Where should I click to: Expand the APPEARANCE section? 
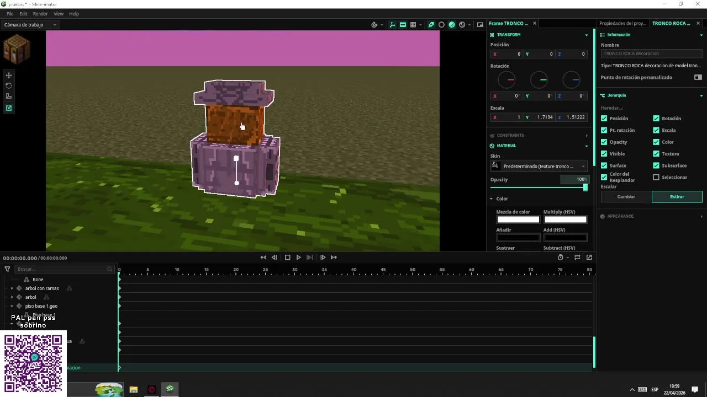click(701, 216)
